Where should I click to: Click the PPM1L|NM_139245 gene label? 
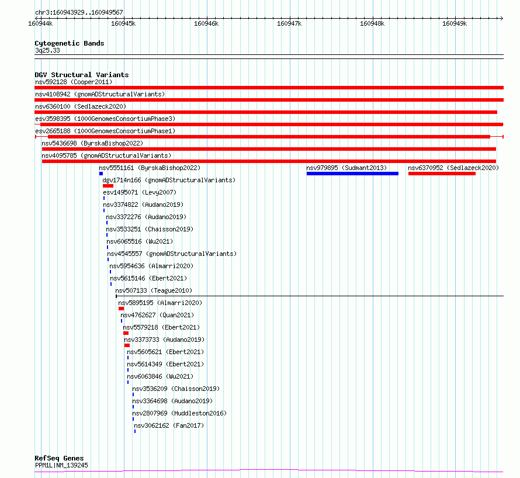[61, 465]
